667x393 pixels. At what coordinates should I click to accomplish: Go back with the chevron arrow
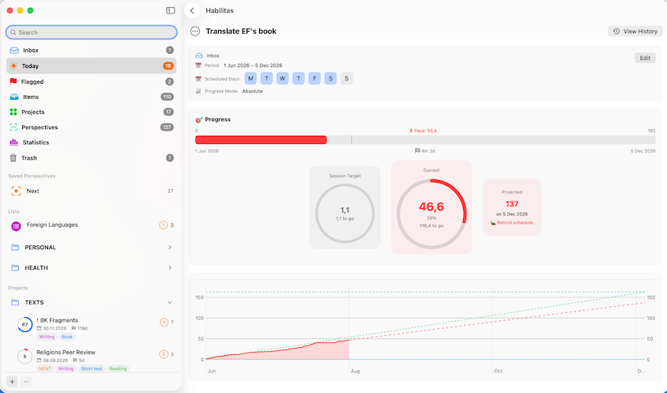[x=192, y=10]
